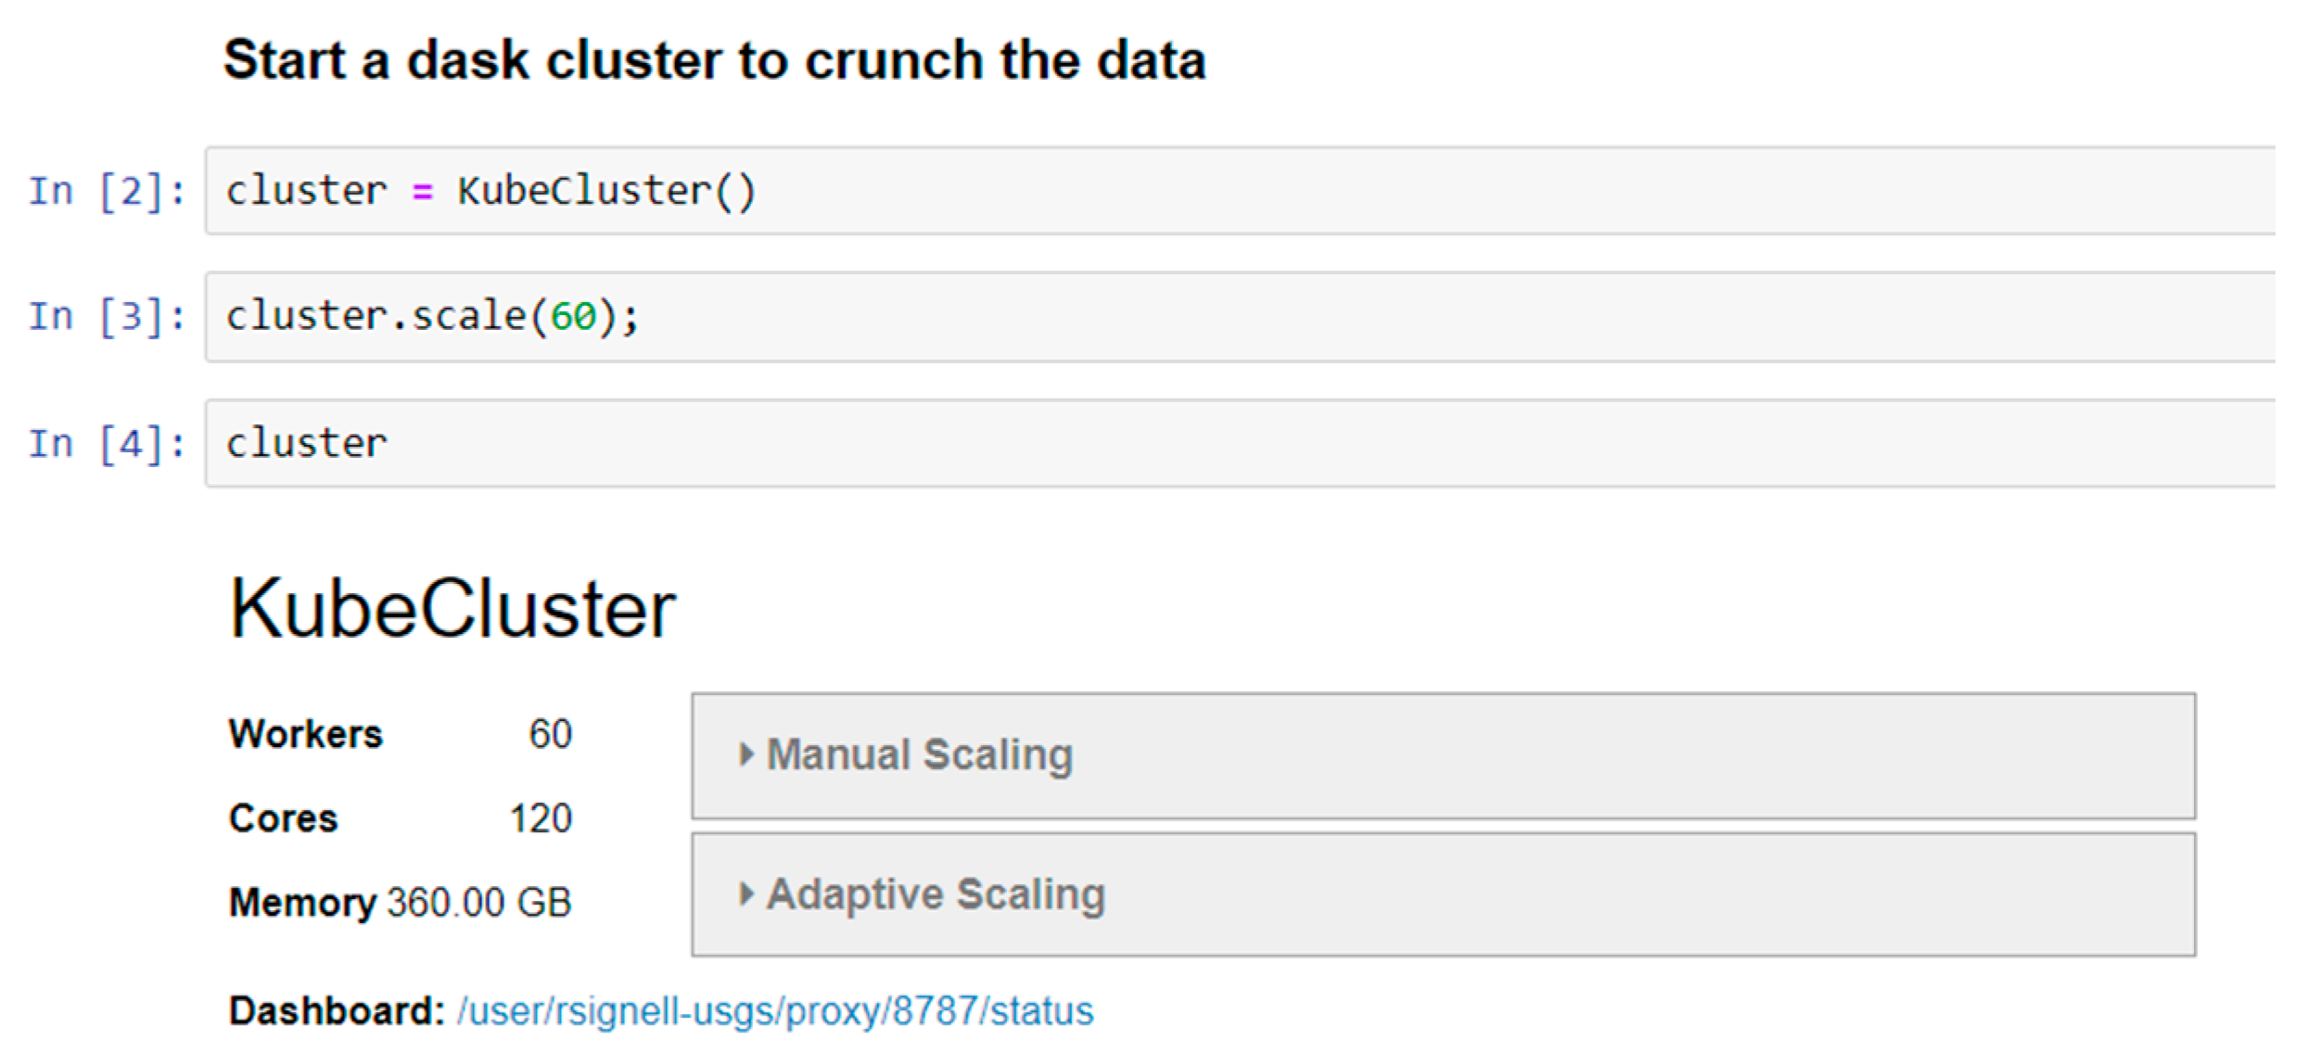
Task: Click the Memory value 360.00 GB
Action: (x=479, y=903)
